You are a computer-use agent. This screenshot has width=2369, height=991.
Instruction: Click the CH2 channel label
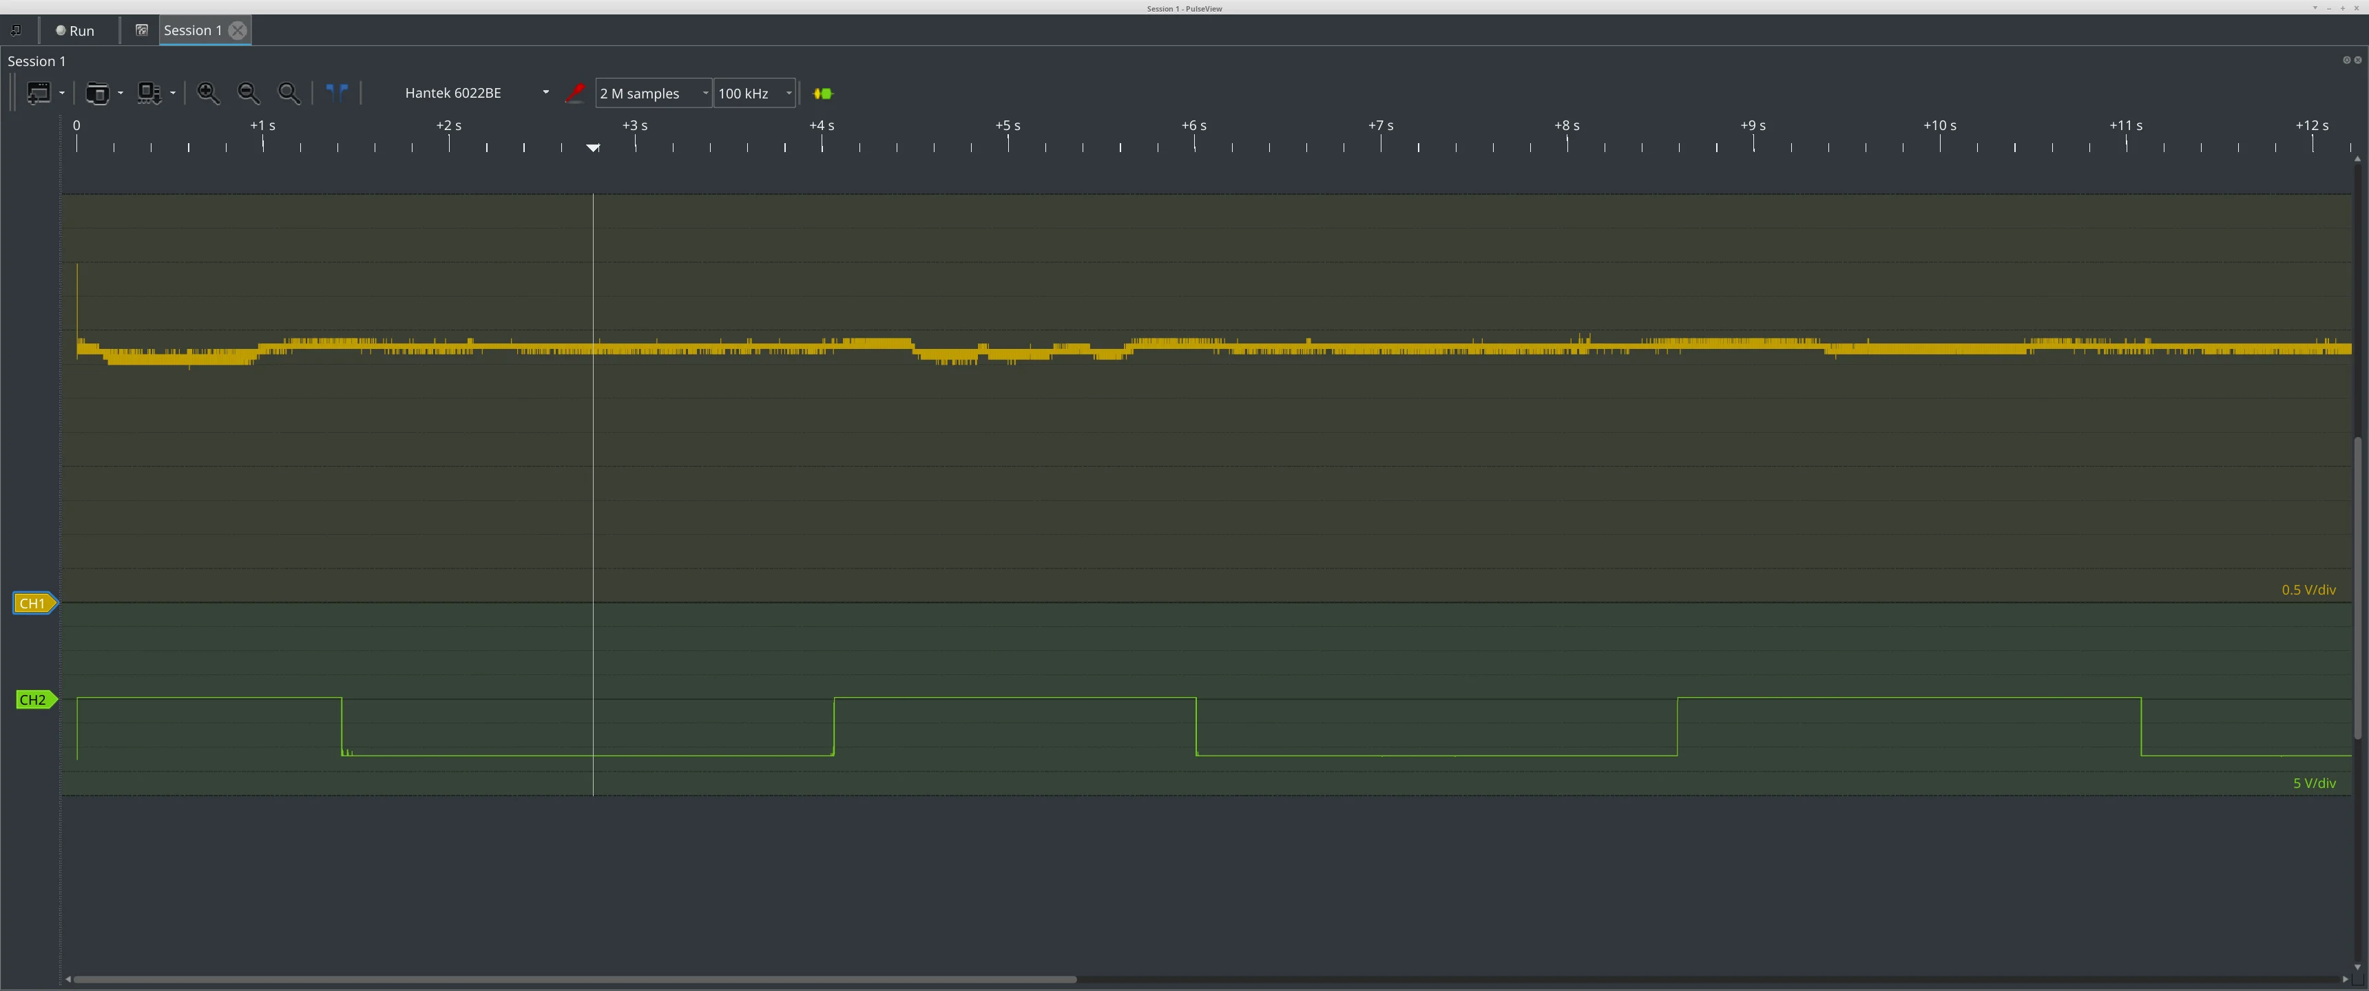pos(33,701)
